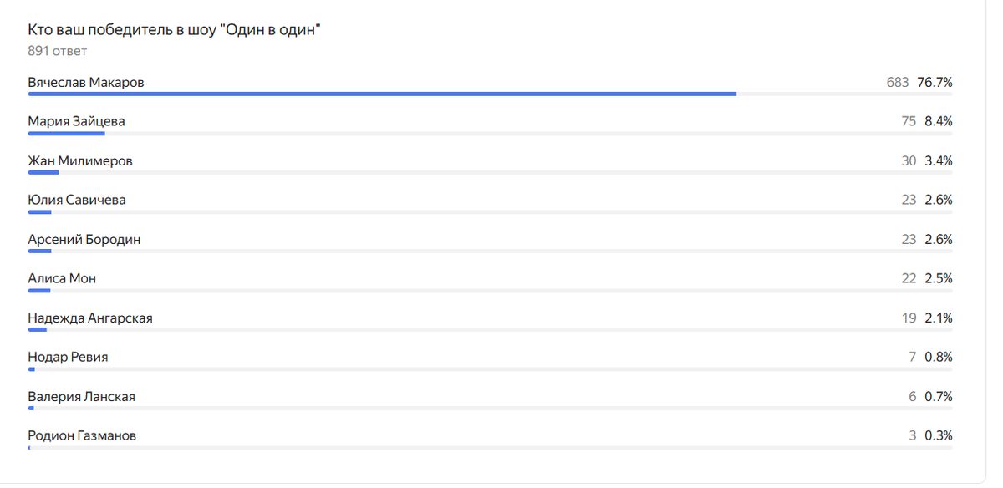Click the 8.4% percentage value

tap(938, 121)
